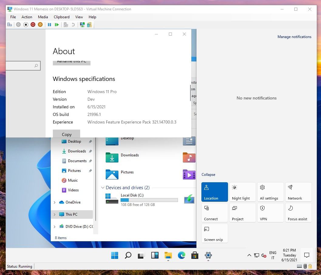Click the Revert arrow toolbar icon
Image resolution: width=321 pixels, height=275 pixels.
pyautogui.click(x=73, y=25)
